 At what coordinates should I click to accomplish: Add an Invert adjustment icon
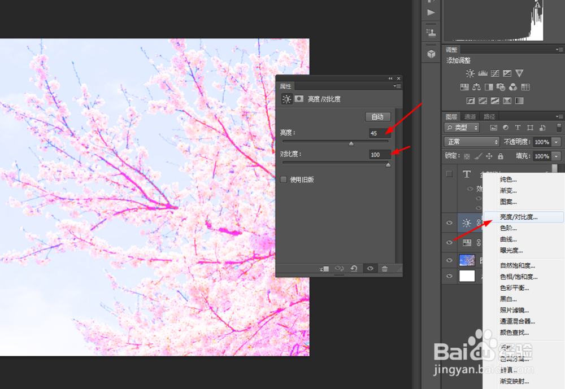point(471,101)
